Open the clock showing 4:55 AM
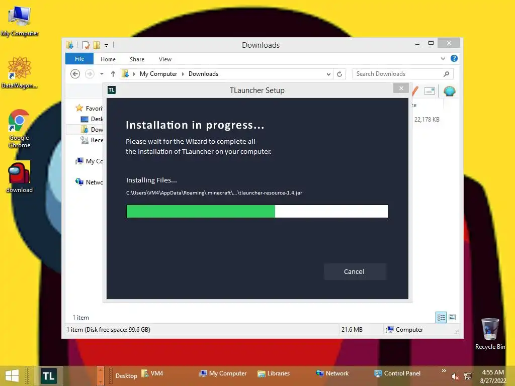Screen dimensions: 515x386 tap(493, 376)
